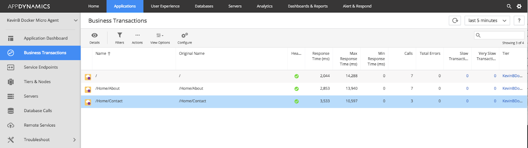528x148 pixels.
Task: Click Application Dashboard sidebar icon
Action: pyautogui.click(x=11, y=38)
